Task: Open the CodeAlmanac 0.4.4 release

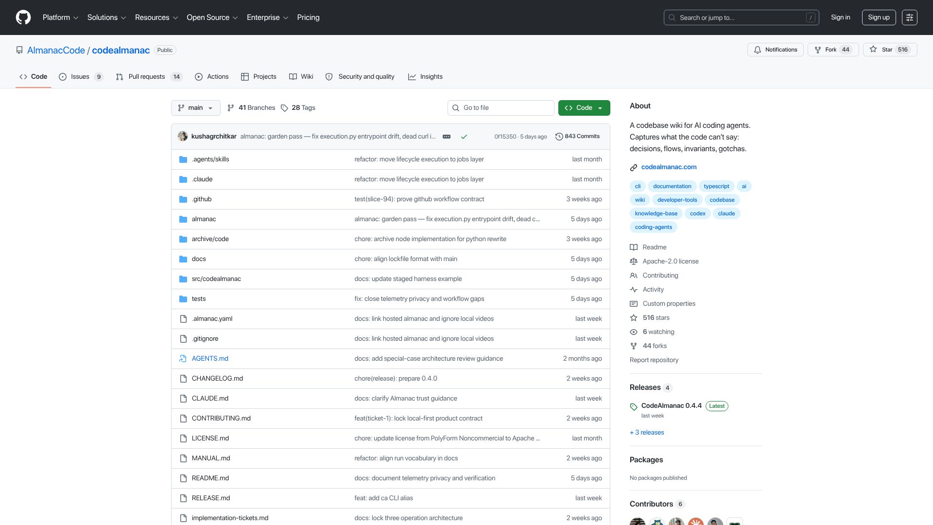Action: (x=672, y=406)
